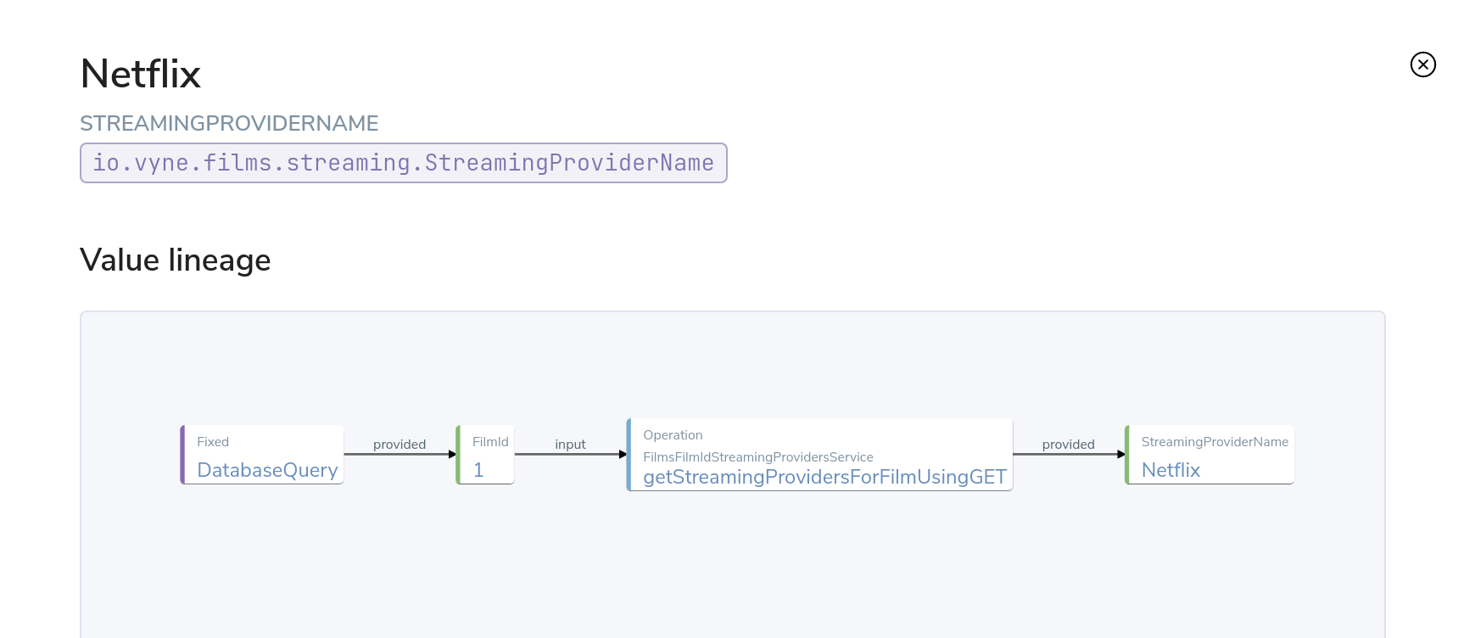Select the FilmId node with value 1
The image size is (1464, 638).
485,455
